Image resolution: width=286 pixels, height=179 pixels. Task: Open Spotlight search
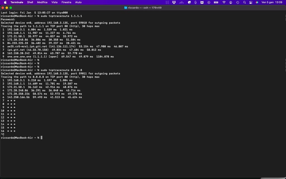244,2
